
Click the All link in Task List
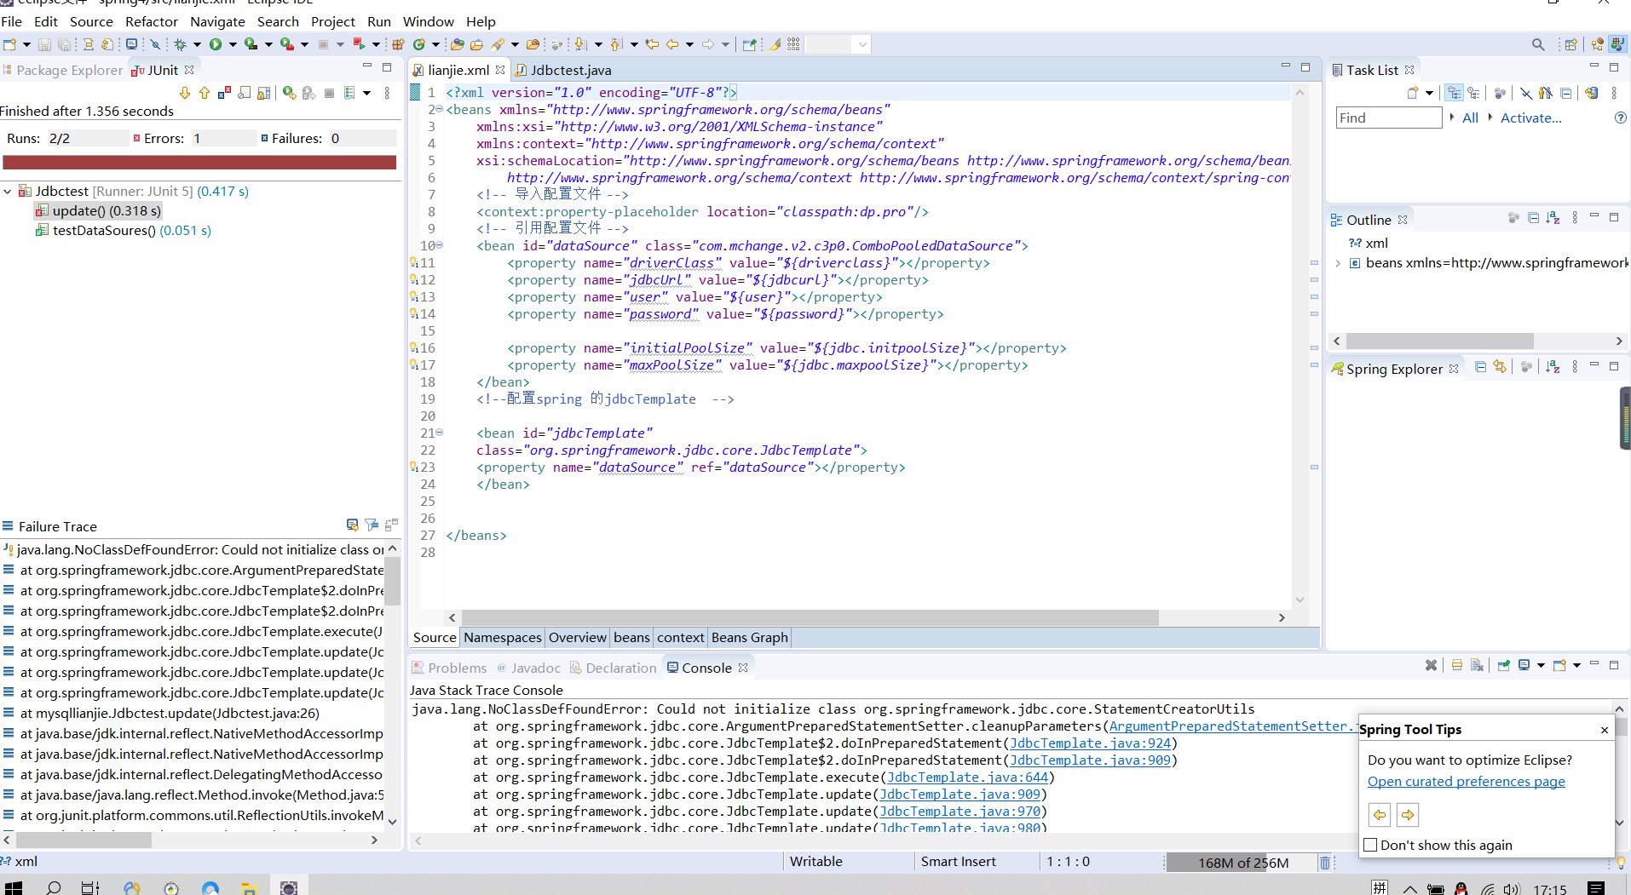pyautogui.click(x=1470, y=118)
